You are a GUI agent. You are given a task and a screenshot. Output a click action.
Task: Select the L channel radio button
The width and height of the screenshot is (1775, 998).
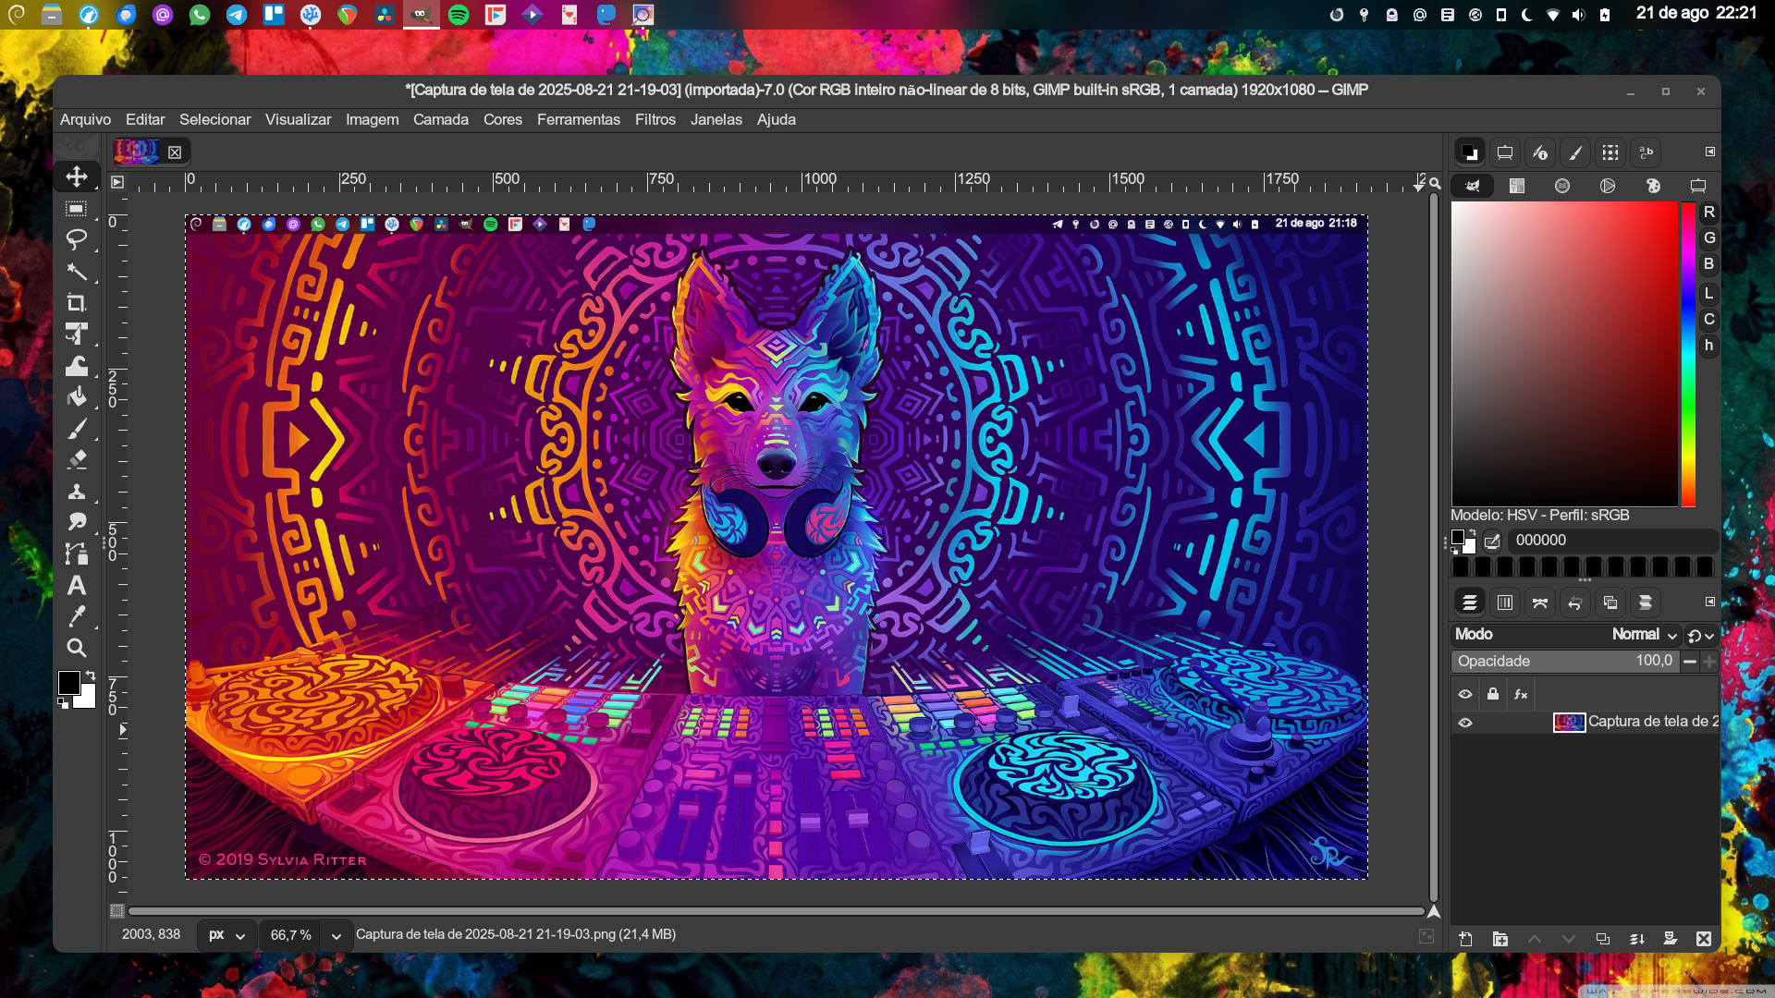click(x=1708, y=293)
